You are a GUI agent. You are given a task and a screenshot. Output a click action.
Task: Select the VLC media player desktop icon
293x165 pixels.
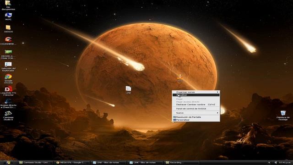tap(180, 78)
